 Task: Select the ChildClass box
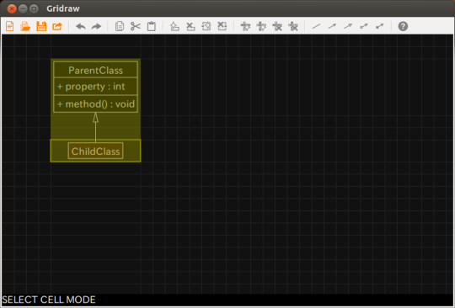click(95, 151)
